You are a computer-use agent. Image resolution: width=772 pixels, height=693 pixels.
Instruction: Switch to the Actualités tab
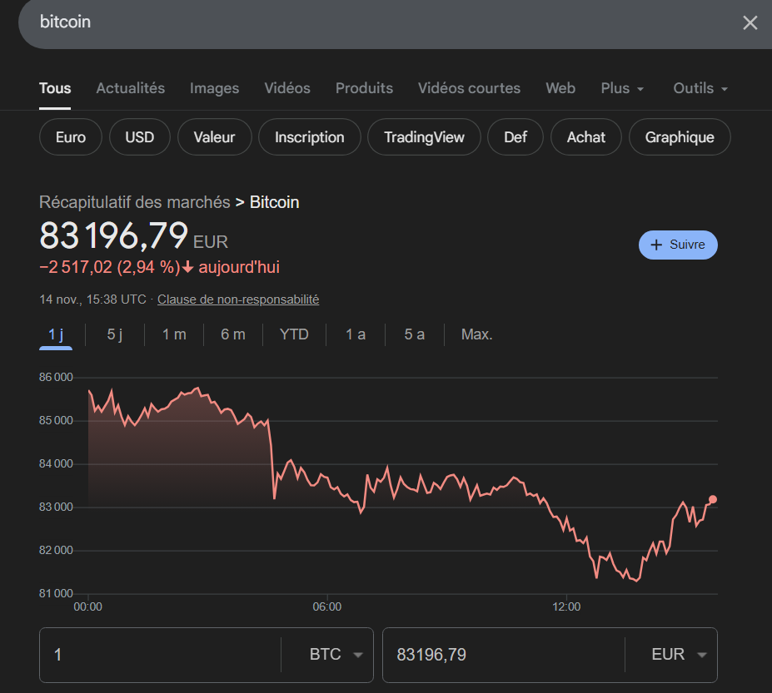pos(131,88)
